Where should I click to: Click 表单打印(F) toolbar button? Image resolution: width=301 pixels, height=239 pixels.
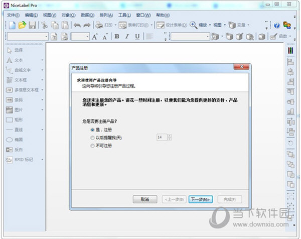point(134,25)
